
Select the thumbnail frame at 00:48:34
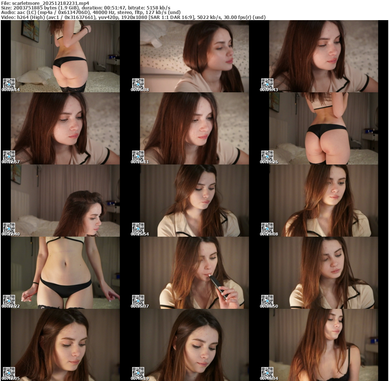(x=319, y=345)
